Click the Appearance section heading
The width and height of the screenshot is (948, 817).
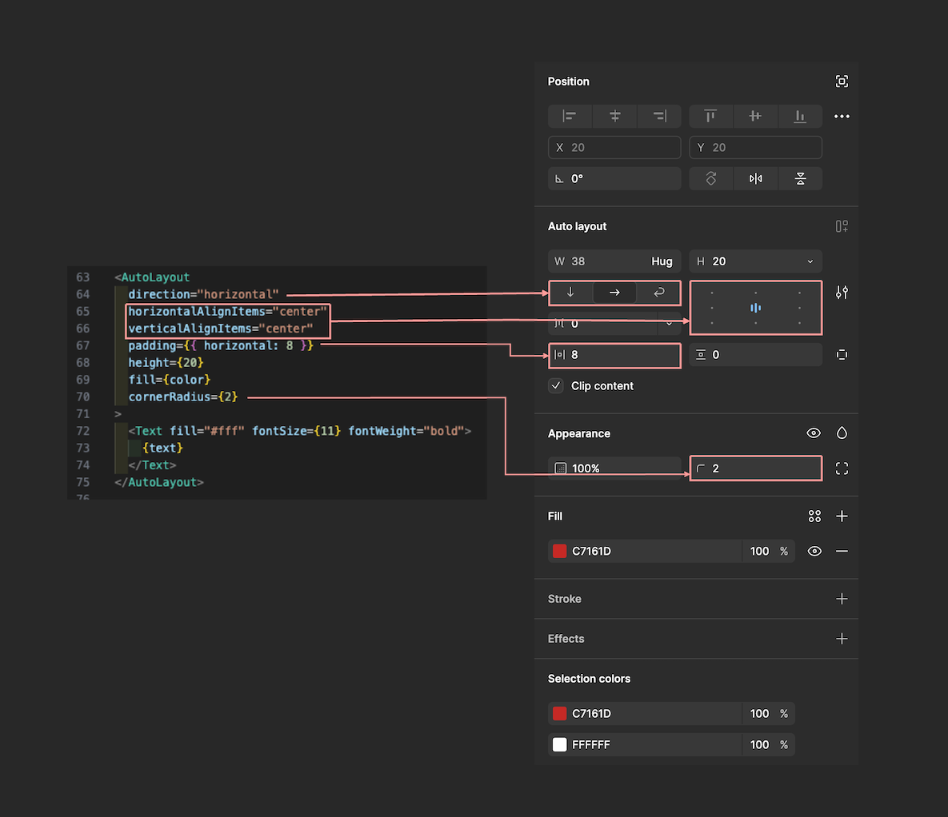click(578, 433)
